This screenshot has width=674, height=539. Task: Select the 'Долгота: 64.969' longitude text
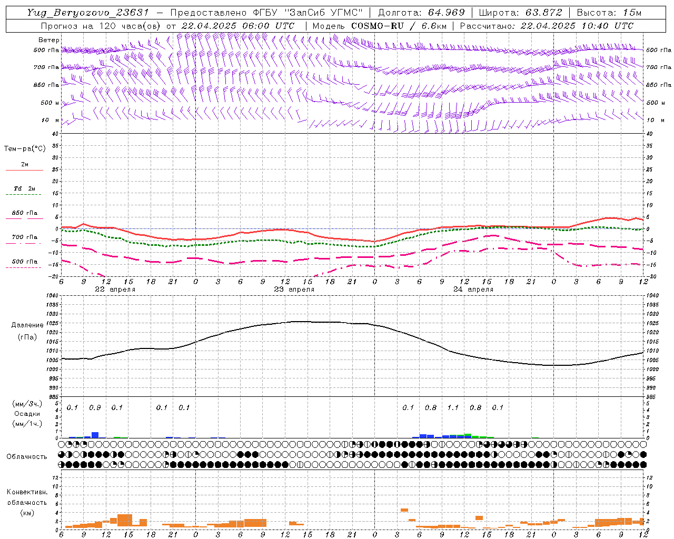tap(421, 13)
